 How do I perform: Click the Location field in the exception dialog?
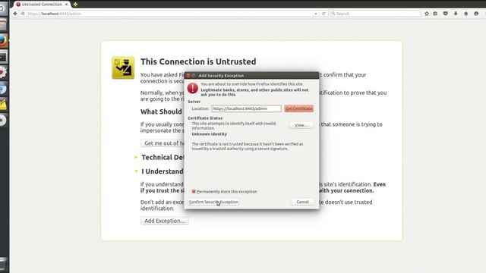tap(246, 108)
